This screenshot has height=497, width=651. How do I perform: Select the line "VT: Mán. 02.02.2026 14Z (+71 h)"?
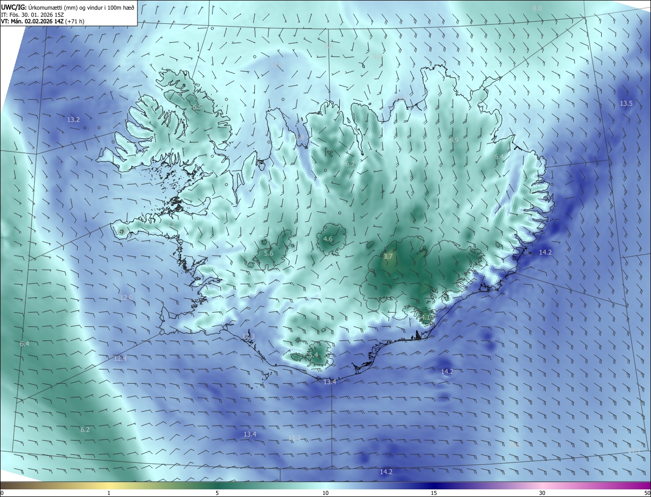[x=43, y=21]
